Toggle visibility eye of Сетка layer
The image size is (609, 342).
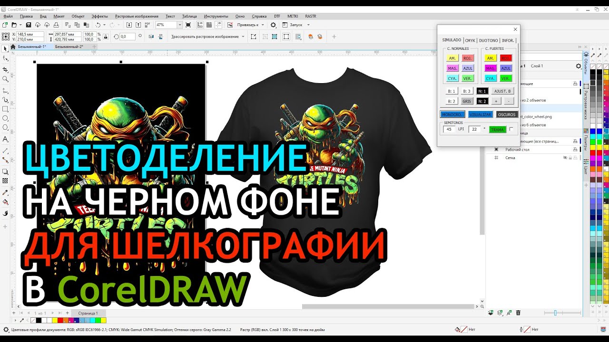tap(565, 158)
